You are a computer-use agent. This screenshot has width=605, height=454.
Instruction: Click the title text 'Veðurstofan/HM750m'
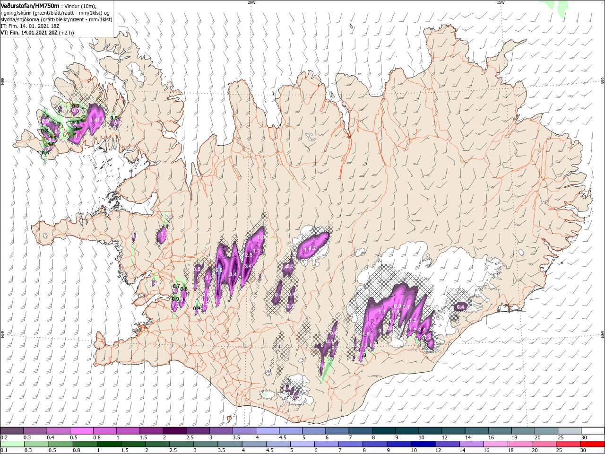click(30, 5)
